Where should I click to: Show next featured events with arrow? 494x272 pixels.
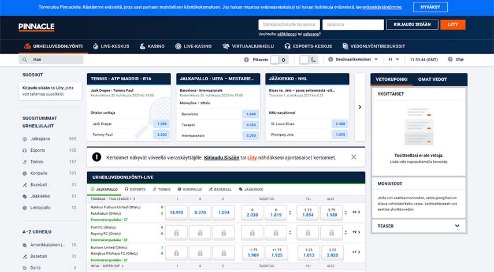tap(360, 107)
